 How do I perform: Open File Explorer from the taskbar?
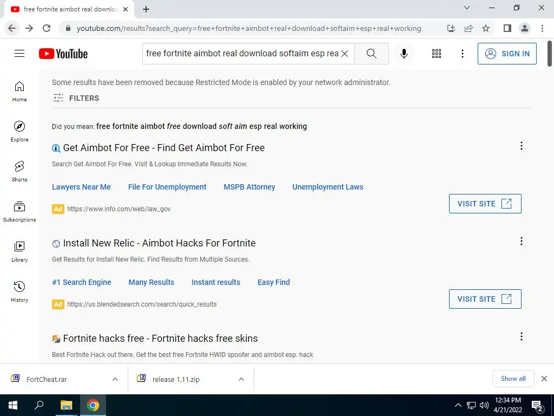pyautogui.click(x=66, y=405)
